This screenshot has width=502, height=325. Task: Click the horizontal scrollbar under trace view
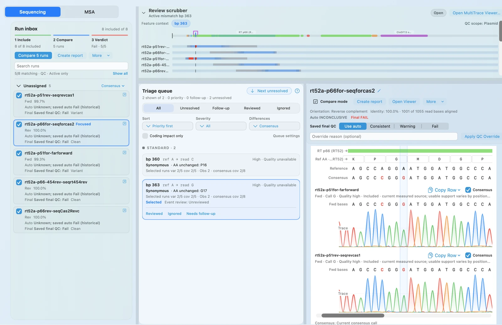(353, 315)
